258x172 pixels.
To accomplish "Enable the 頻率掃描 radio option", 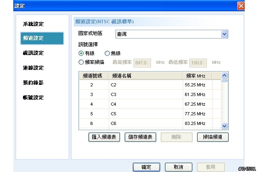I will tap(81, 62).
